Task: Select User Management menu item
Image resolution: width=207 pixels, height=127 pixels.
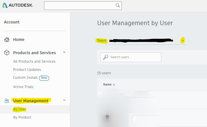Action: click(x=31, y=101)
